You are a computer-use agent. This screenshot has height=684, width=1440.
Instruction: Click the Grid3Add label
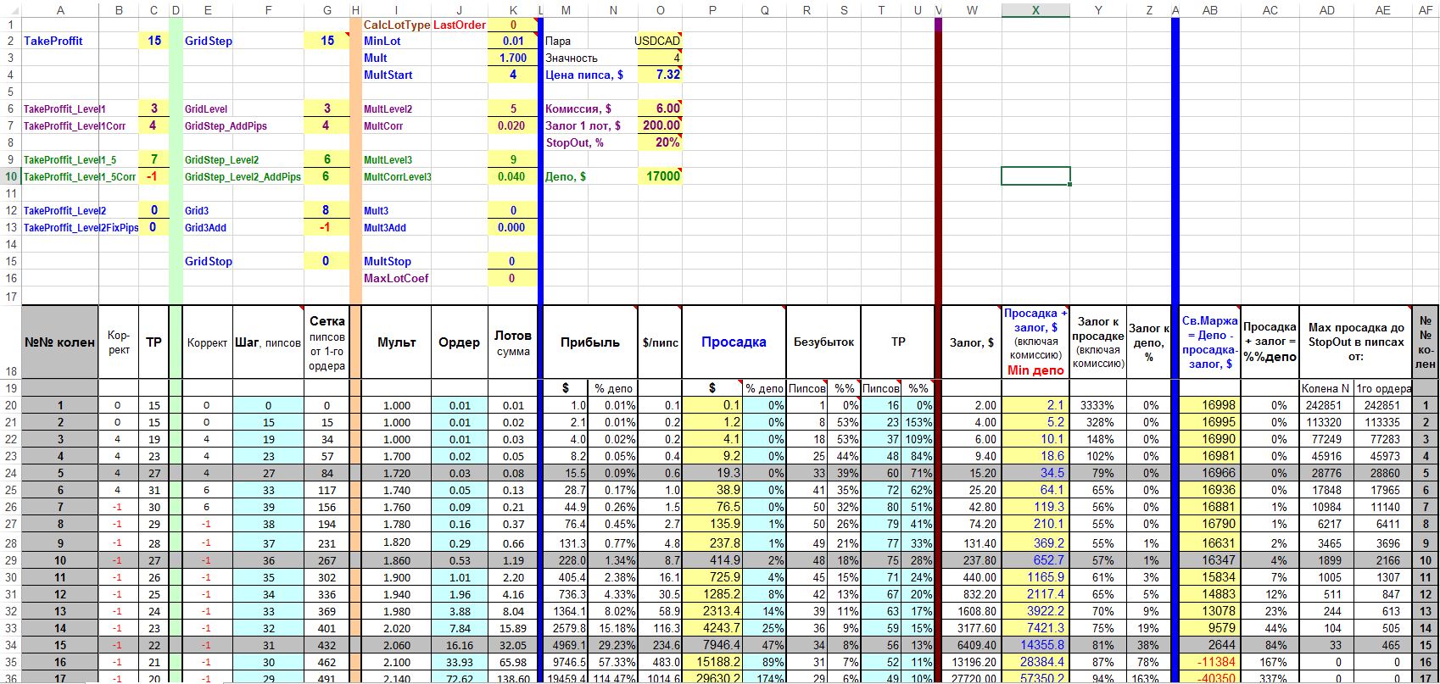tap(205, 227)
